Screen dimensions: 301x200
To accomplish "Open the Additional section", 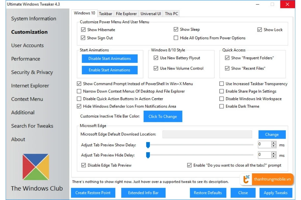I will (x=23, y=112).
